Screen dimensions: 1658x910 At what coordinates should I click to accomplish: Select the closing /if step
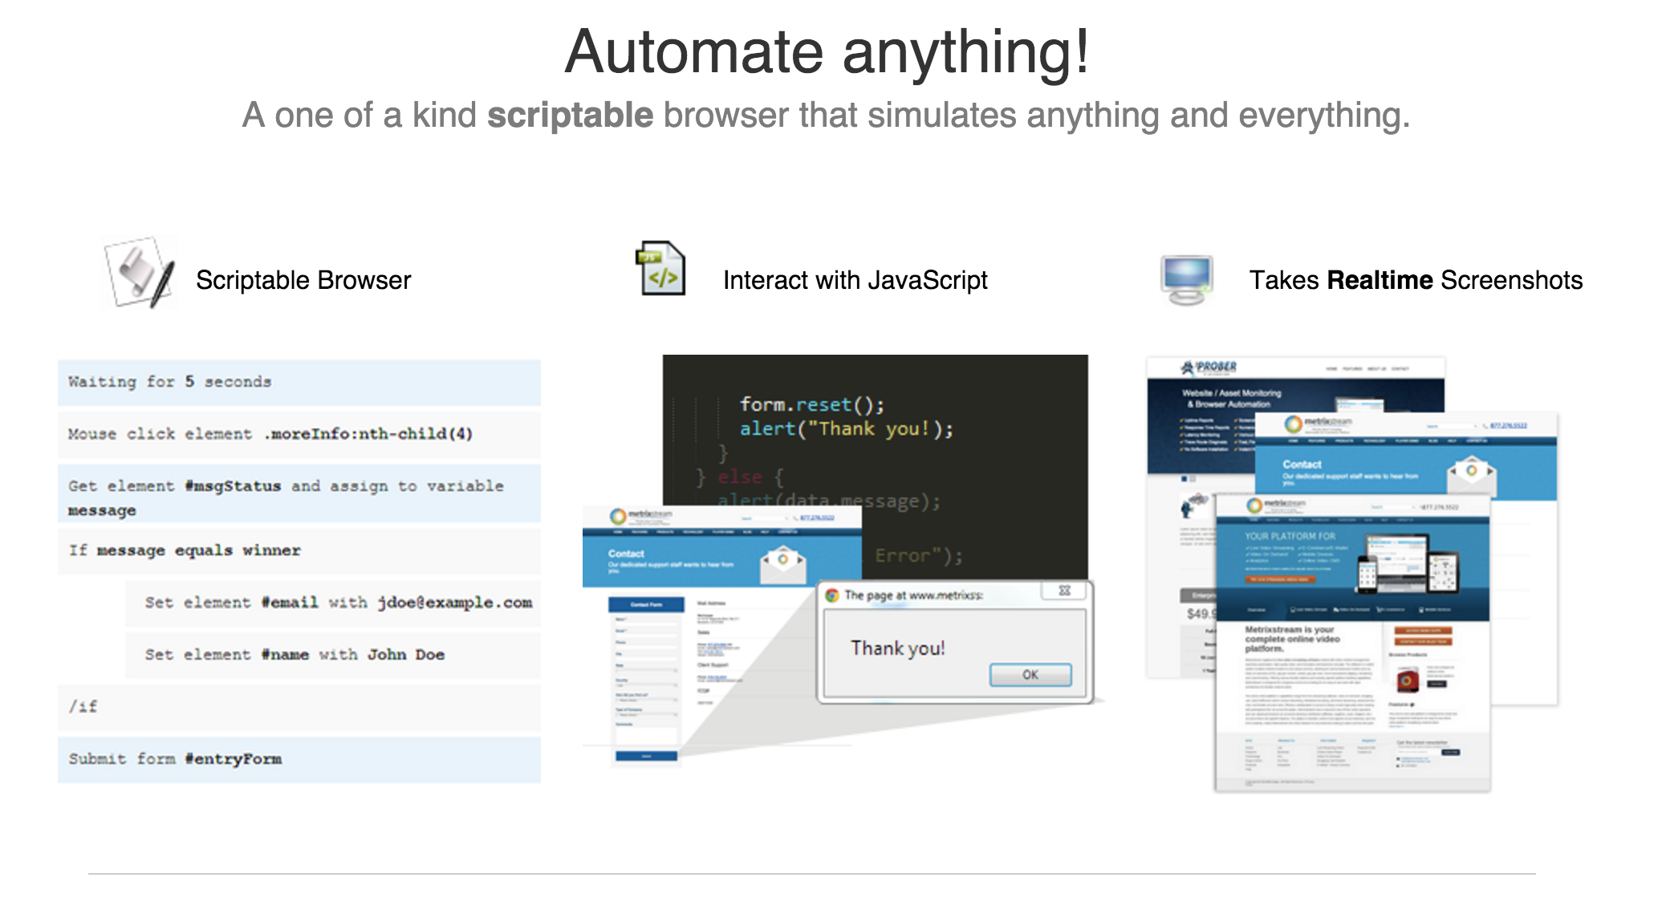pos(299,707)
